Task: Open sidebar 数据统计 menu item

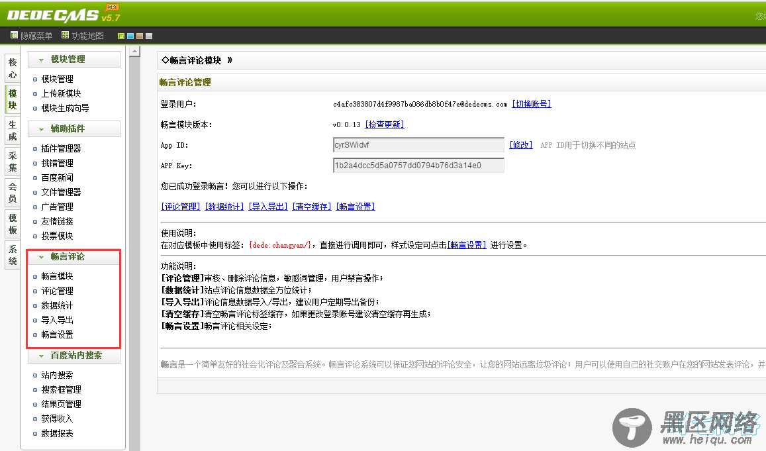Action: pyautogui.click(x=57, y=305)
